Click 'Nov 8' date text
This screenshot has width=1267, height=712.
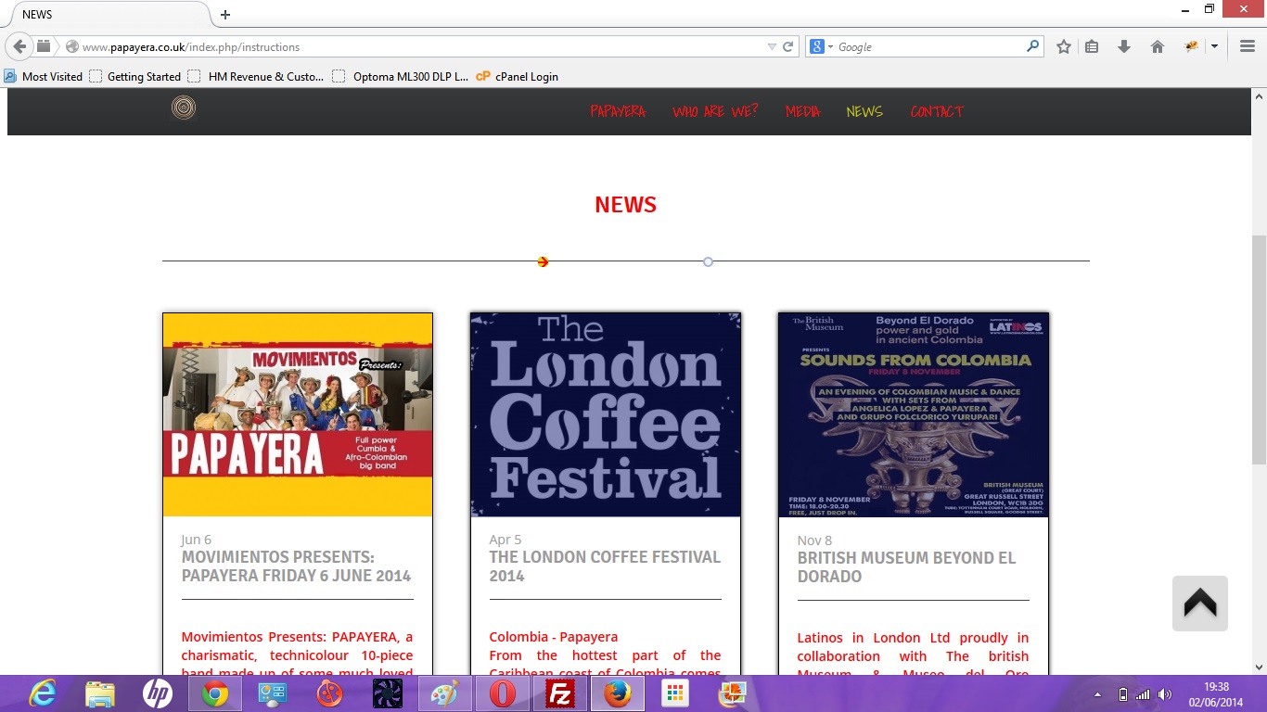pyautogui.click(x=814, y=540)
